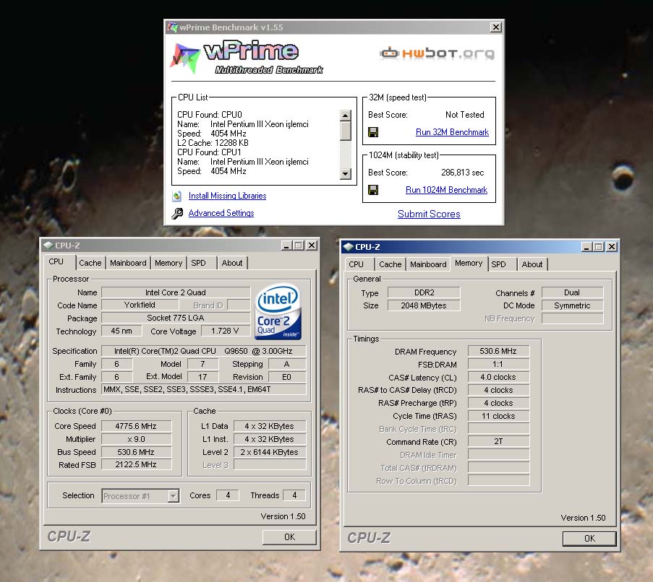
Task: Click the Package Socket 775 LGA field
Action: [x=176, y=318]
